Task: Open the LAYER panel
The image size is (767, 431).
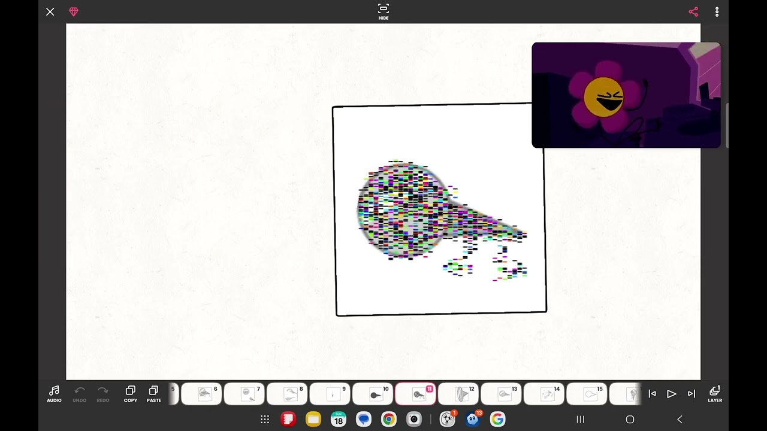Action: (715, 394)
